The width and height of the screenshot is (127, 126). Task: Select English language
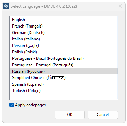[x=64, y=20]
